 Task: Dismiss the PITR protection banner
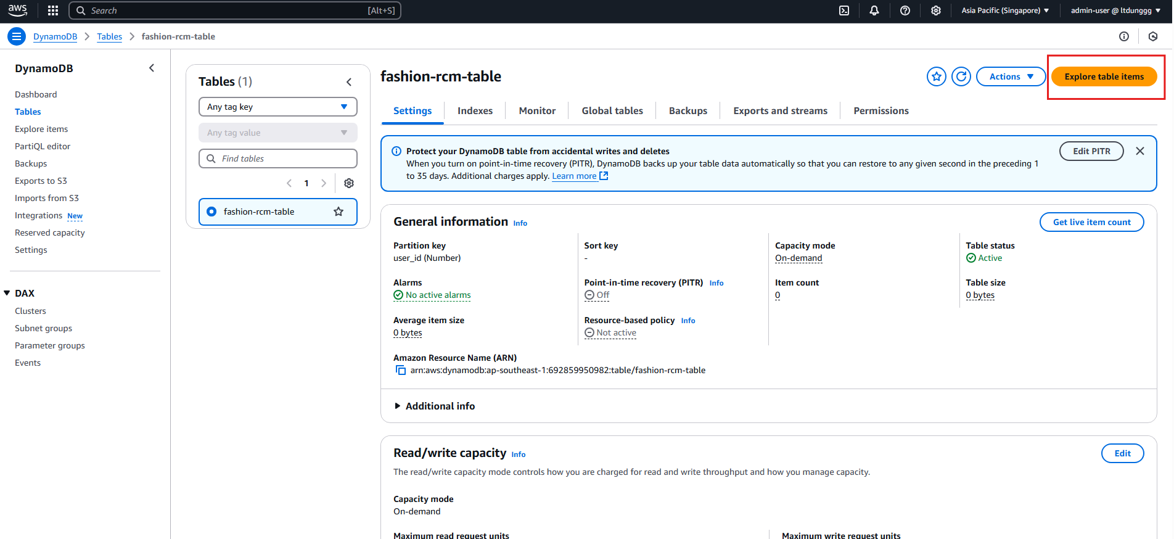(1140, 151)
